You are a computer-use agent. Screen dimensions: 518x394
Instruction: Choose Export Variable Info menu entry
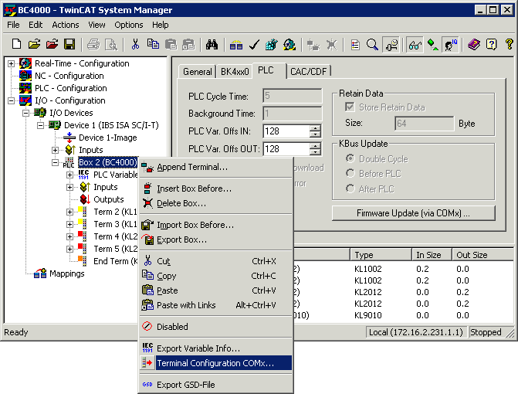[216, 348]
